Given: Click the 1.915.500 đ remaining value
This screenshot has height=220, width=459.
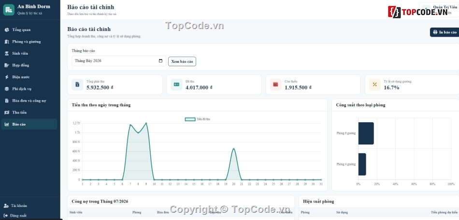Looking at the screenshot, I should coord(298,88).
